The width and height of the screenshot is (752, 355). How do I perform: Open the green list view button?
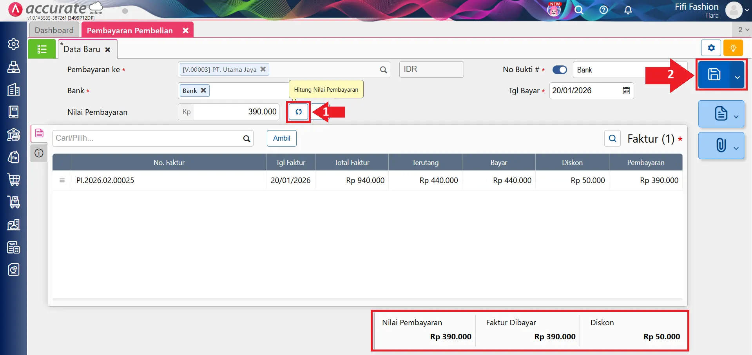pos(42,49)
